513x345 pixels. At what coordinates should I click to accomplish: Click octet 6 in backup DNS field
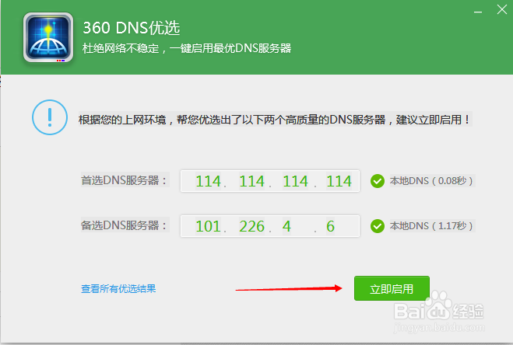point(330,226)
